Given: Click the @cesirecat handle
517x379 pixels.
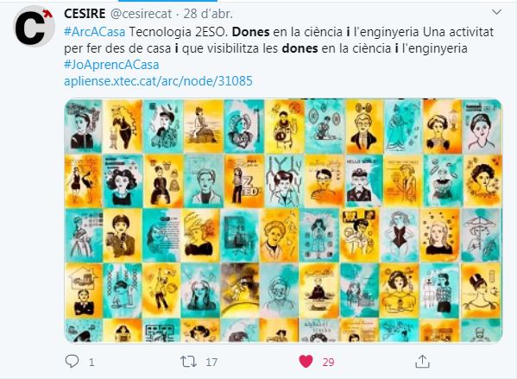Looking at the screenshot, I should 141,14.
